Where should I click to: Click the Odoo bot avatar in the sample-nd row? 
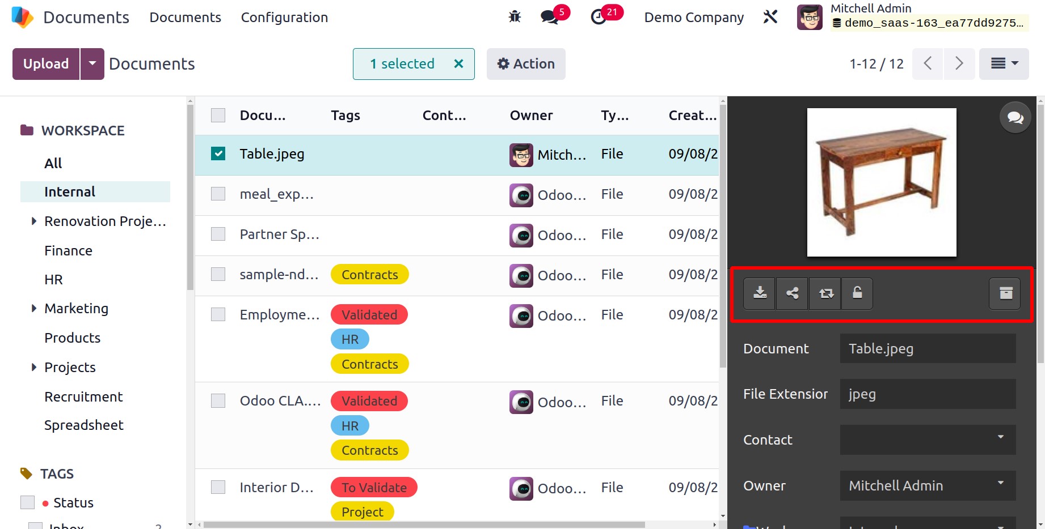point(521,275)
